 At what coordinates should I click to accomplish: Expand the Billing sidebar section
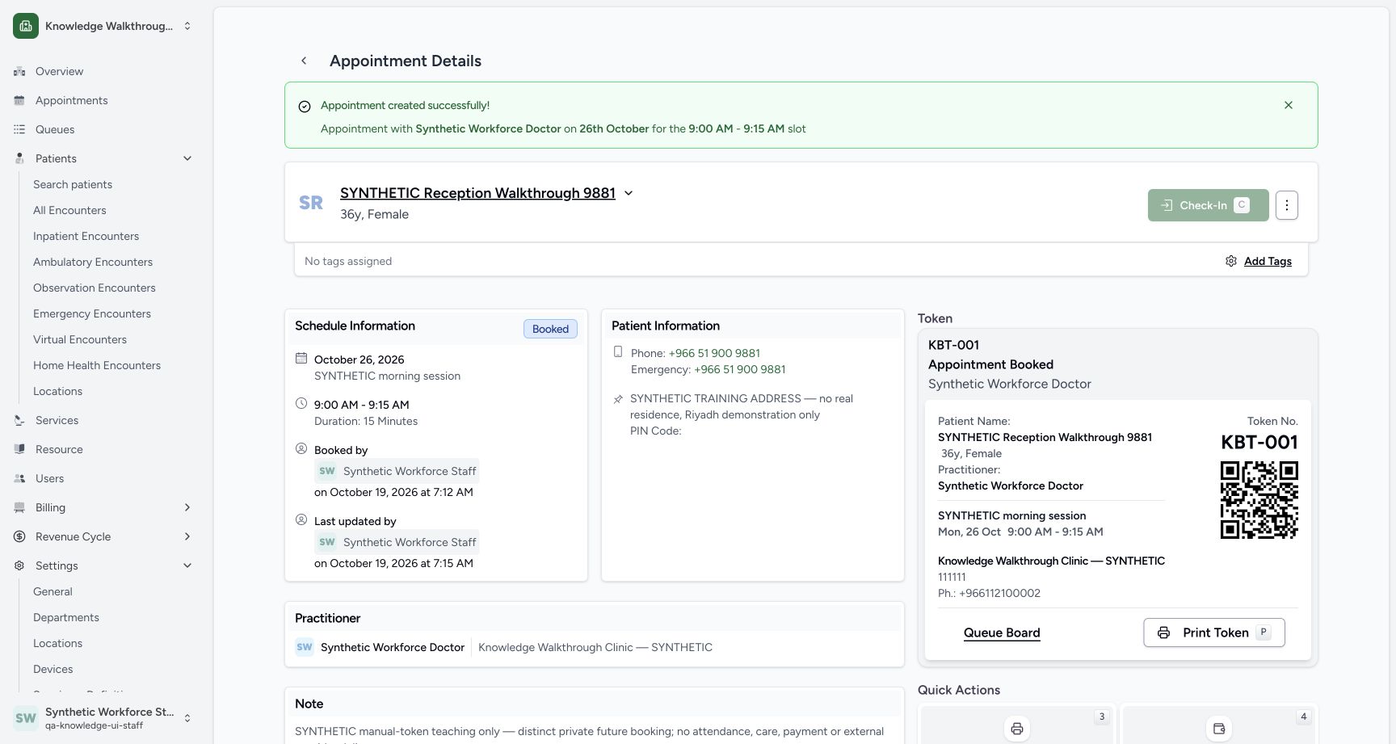103,507
